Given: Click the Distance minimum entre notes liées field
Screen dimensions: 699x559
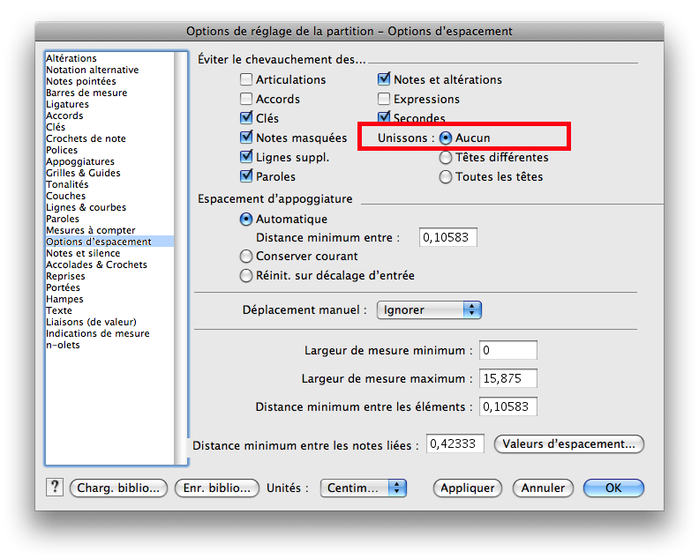Looking at the screenshot, I should click(x=455, y=444).
